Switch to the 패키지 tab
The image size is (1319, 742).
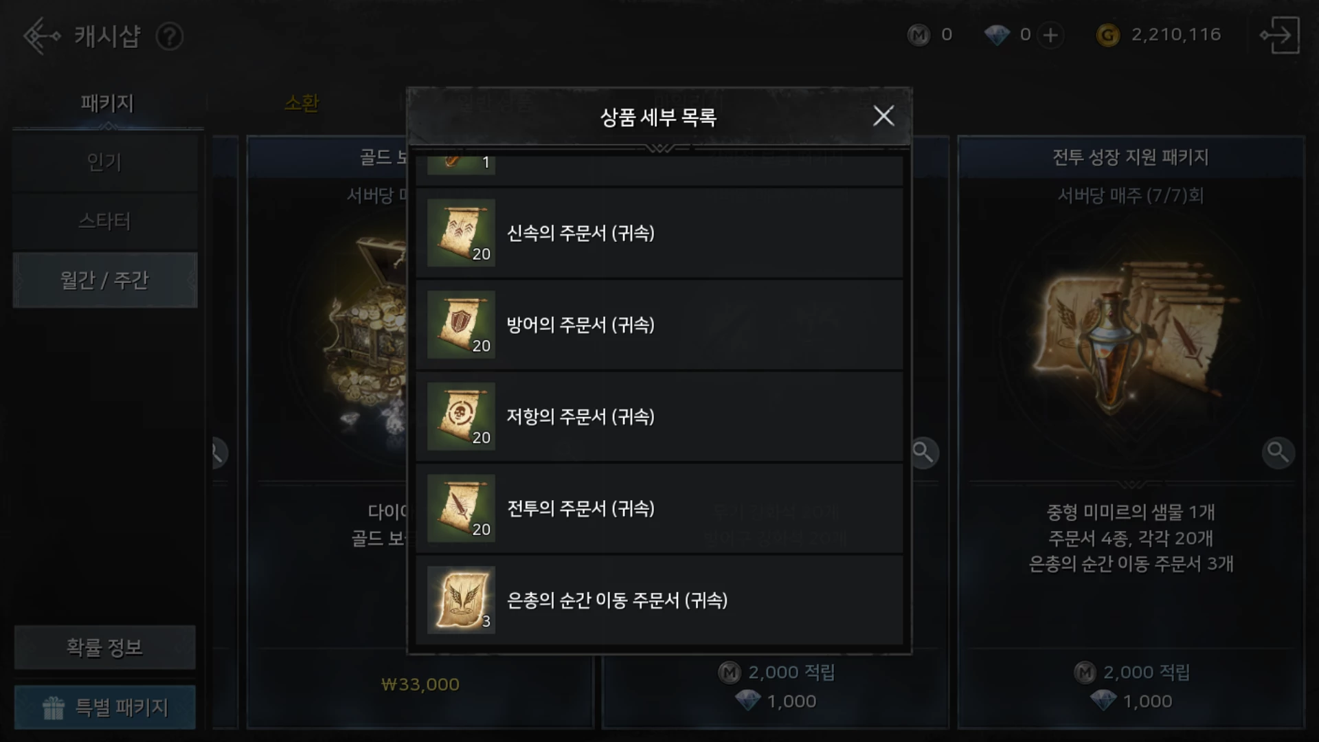point(107,103)
